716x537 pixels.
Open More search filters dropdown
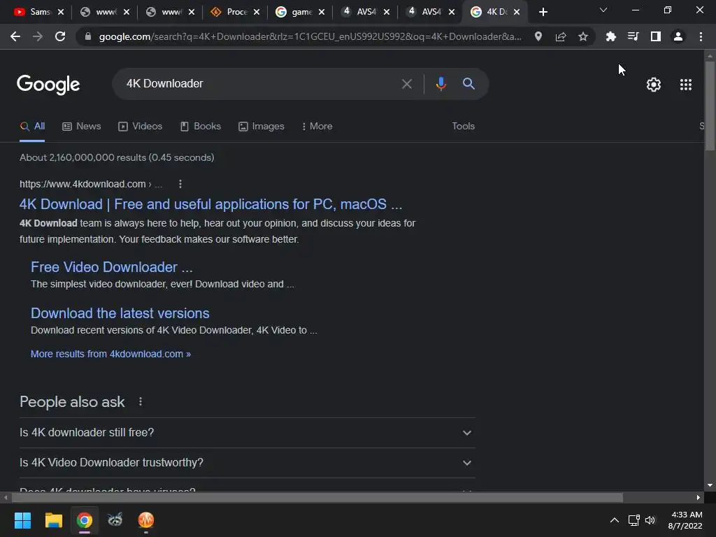click(317, 126)
